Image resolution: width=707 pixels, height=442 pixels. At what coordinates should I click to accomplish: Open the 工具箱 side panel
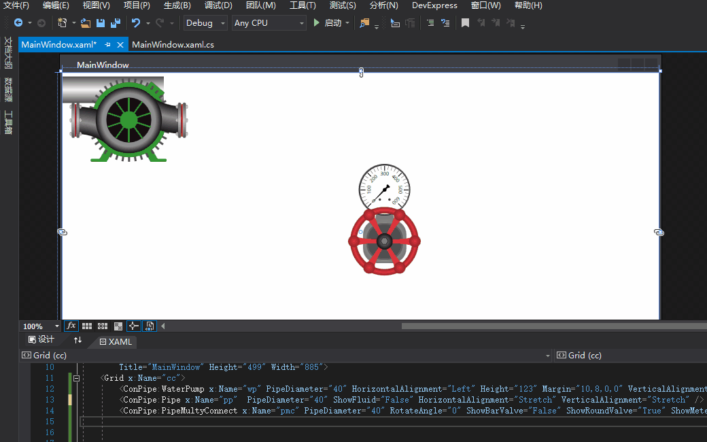tap(7, 122)
